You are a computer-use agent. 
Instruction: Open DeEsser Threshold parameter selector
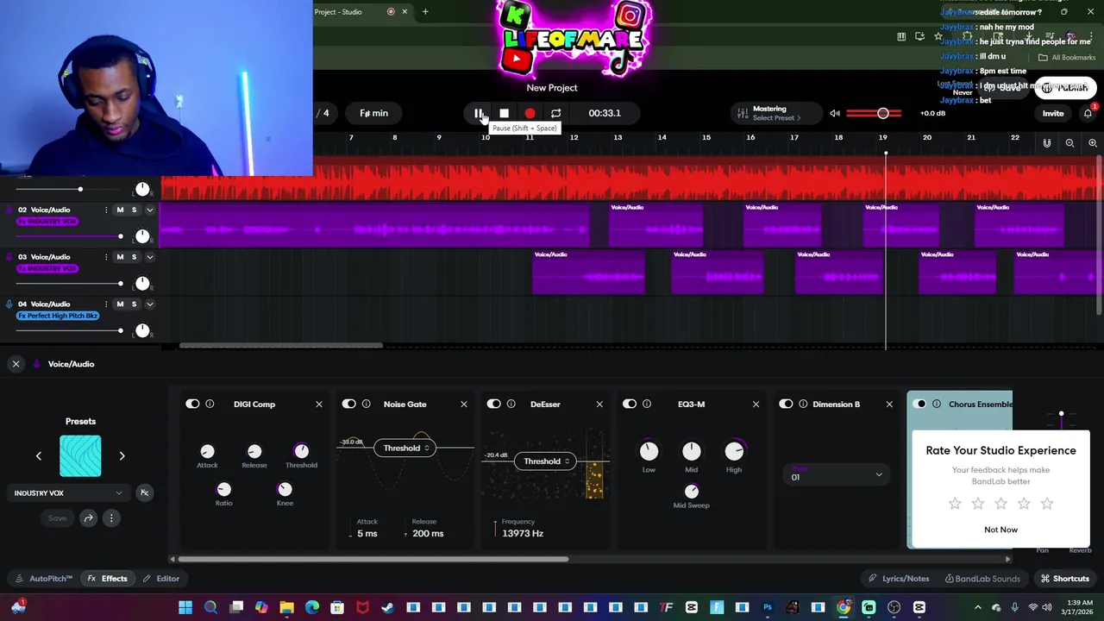coord(544,461)
